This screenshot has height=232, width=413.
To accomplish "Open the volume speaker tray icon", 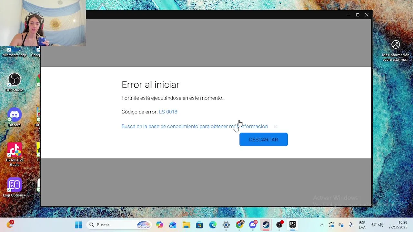I will pos(381,225).
